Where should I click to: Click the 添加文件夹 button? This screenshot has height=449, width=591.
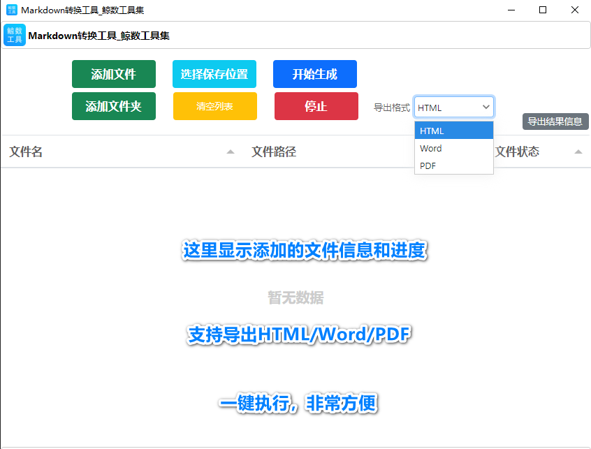113,106
